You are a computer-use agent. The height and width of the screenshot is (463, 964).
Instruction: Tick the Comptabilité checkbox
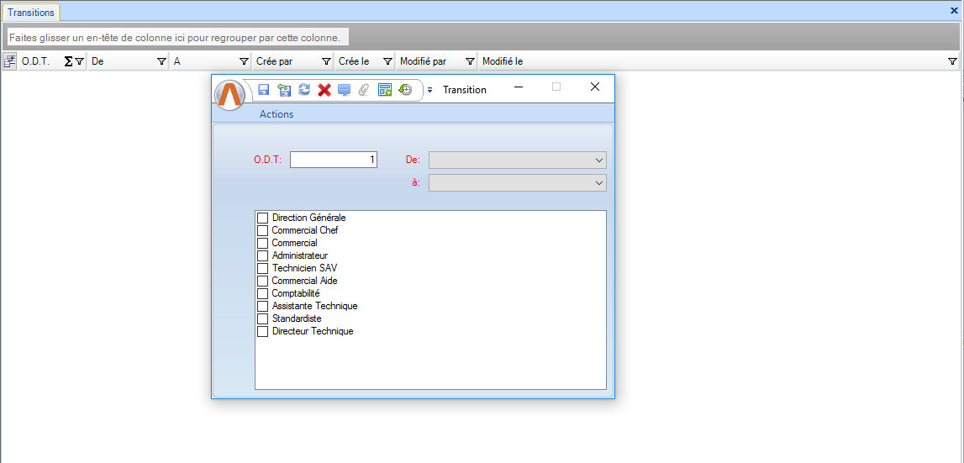262,293
